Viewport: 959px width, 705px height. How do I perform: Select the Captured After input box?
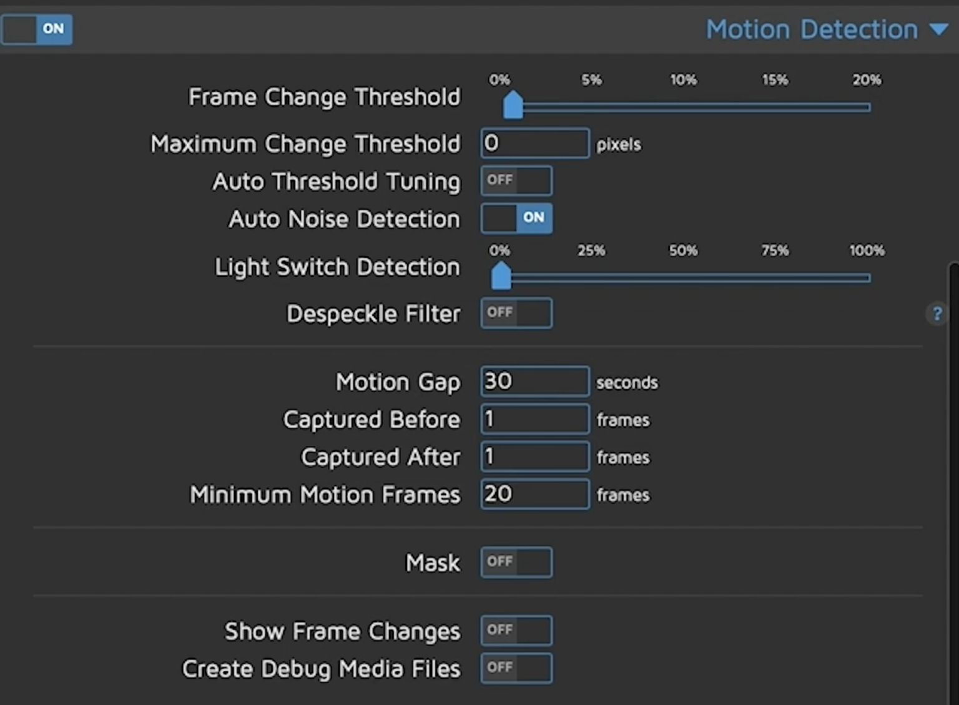534,456
